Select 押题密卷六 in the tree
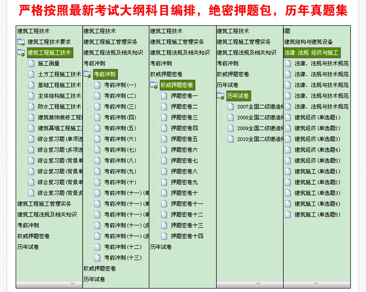The height and width of the screenshot is (292, 366). [x=184, y=150]
